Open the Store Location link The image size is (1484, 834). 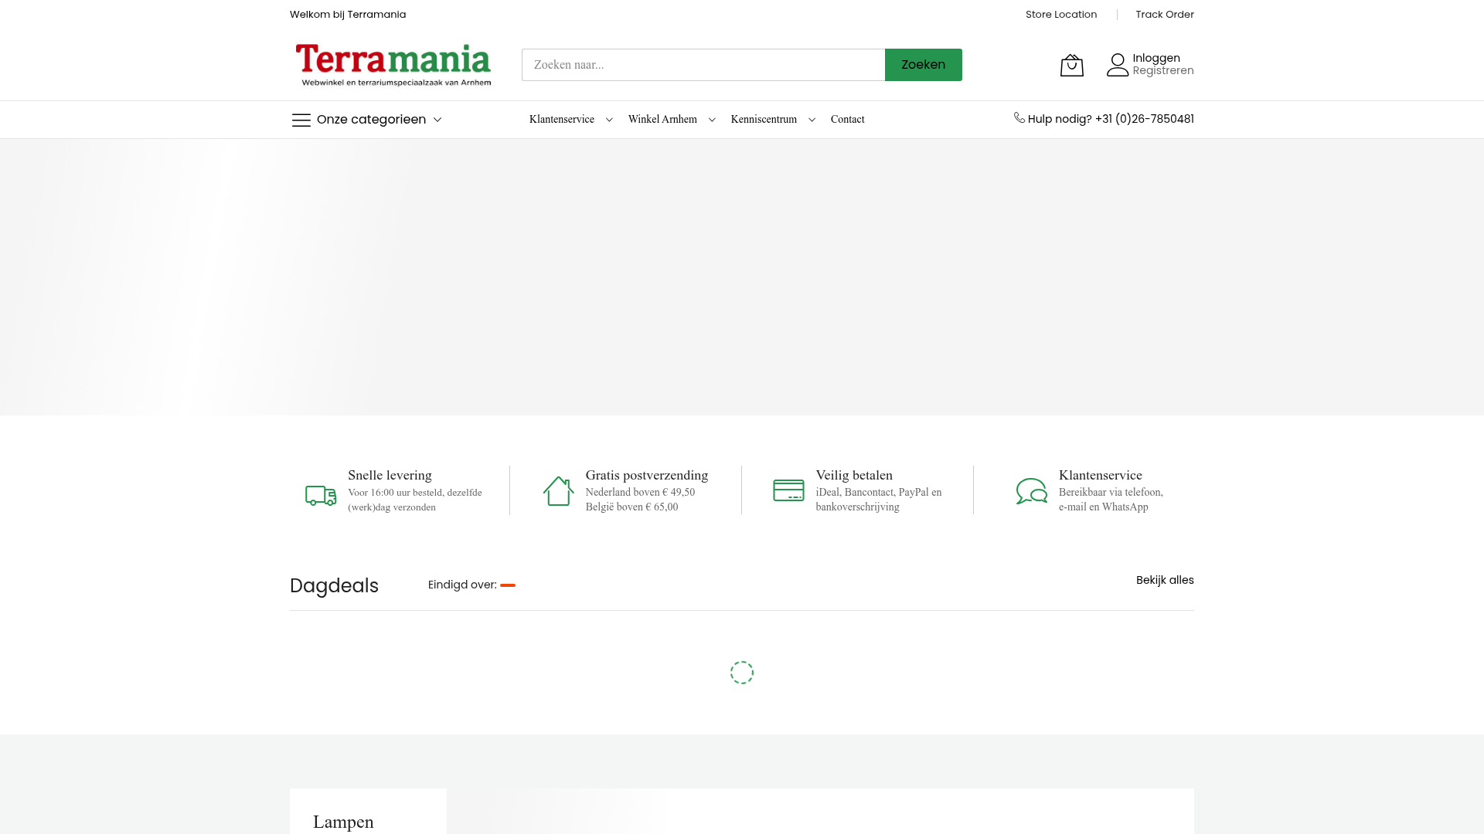click(1061, 15)
